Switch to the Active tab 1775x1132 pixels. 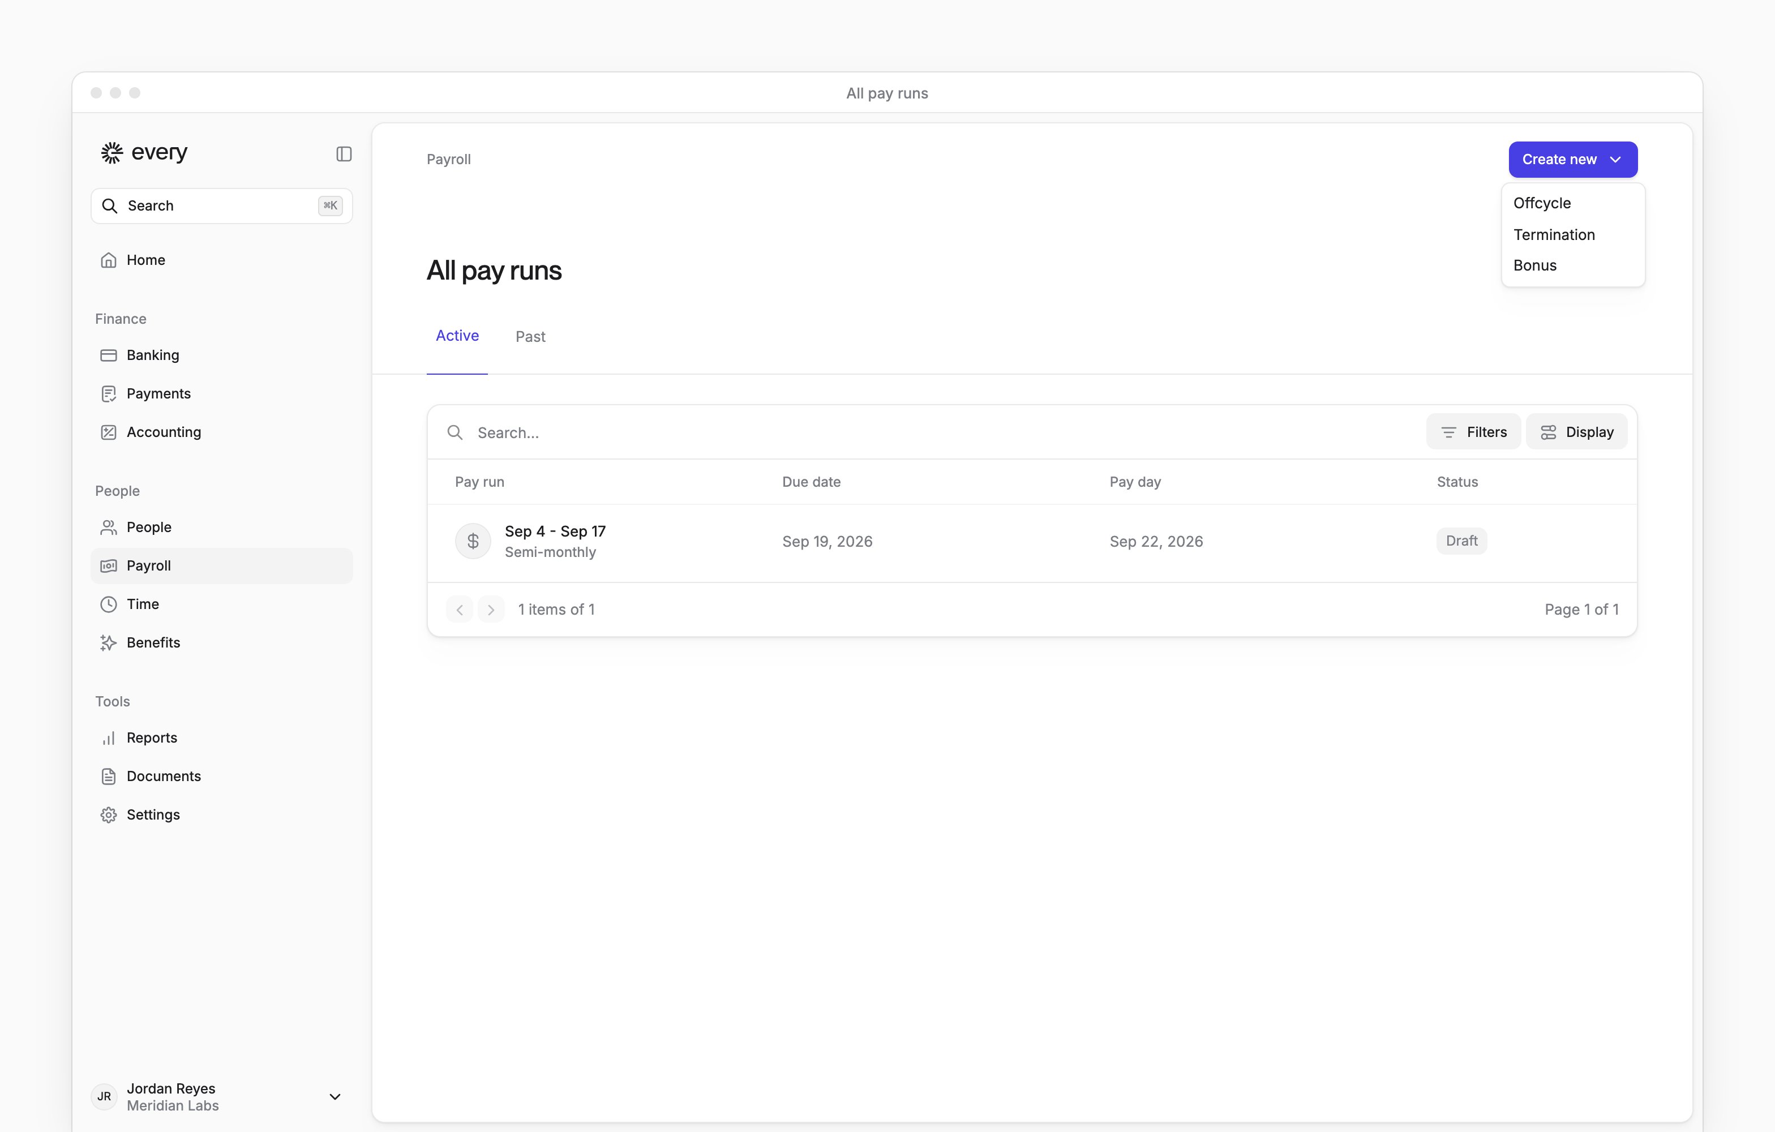click(457, 335)
